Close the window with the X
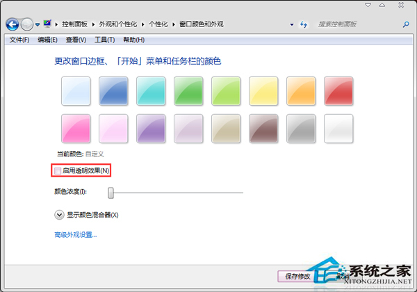This screenshot has height=292, width=417. tap(401, 5)
